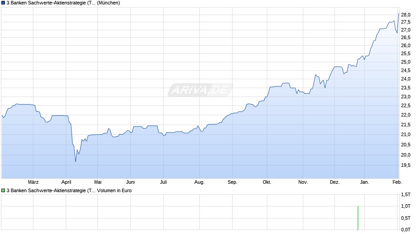
Task: Click the '28,0' price axis value
Action: pos(406,15)
